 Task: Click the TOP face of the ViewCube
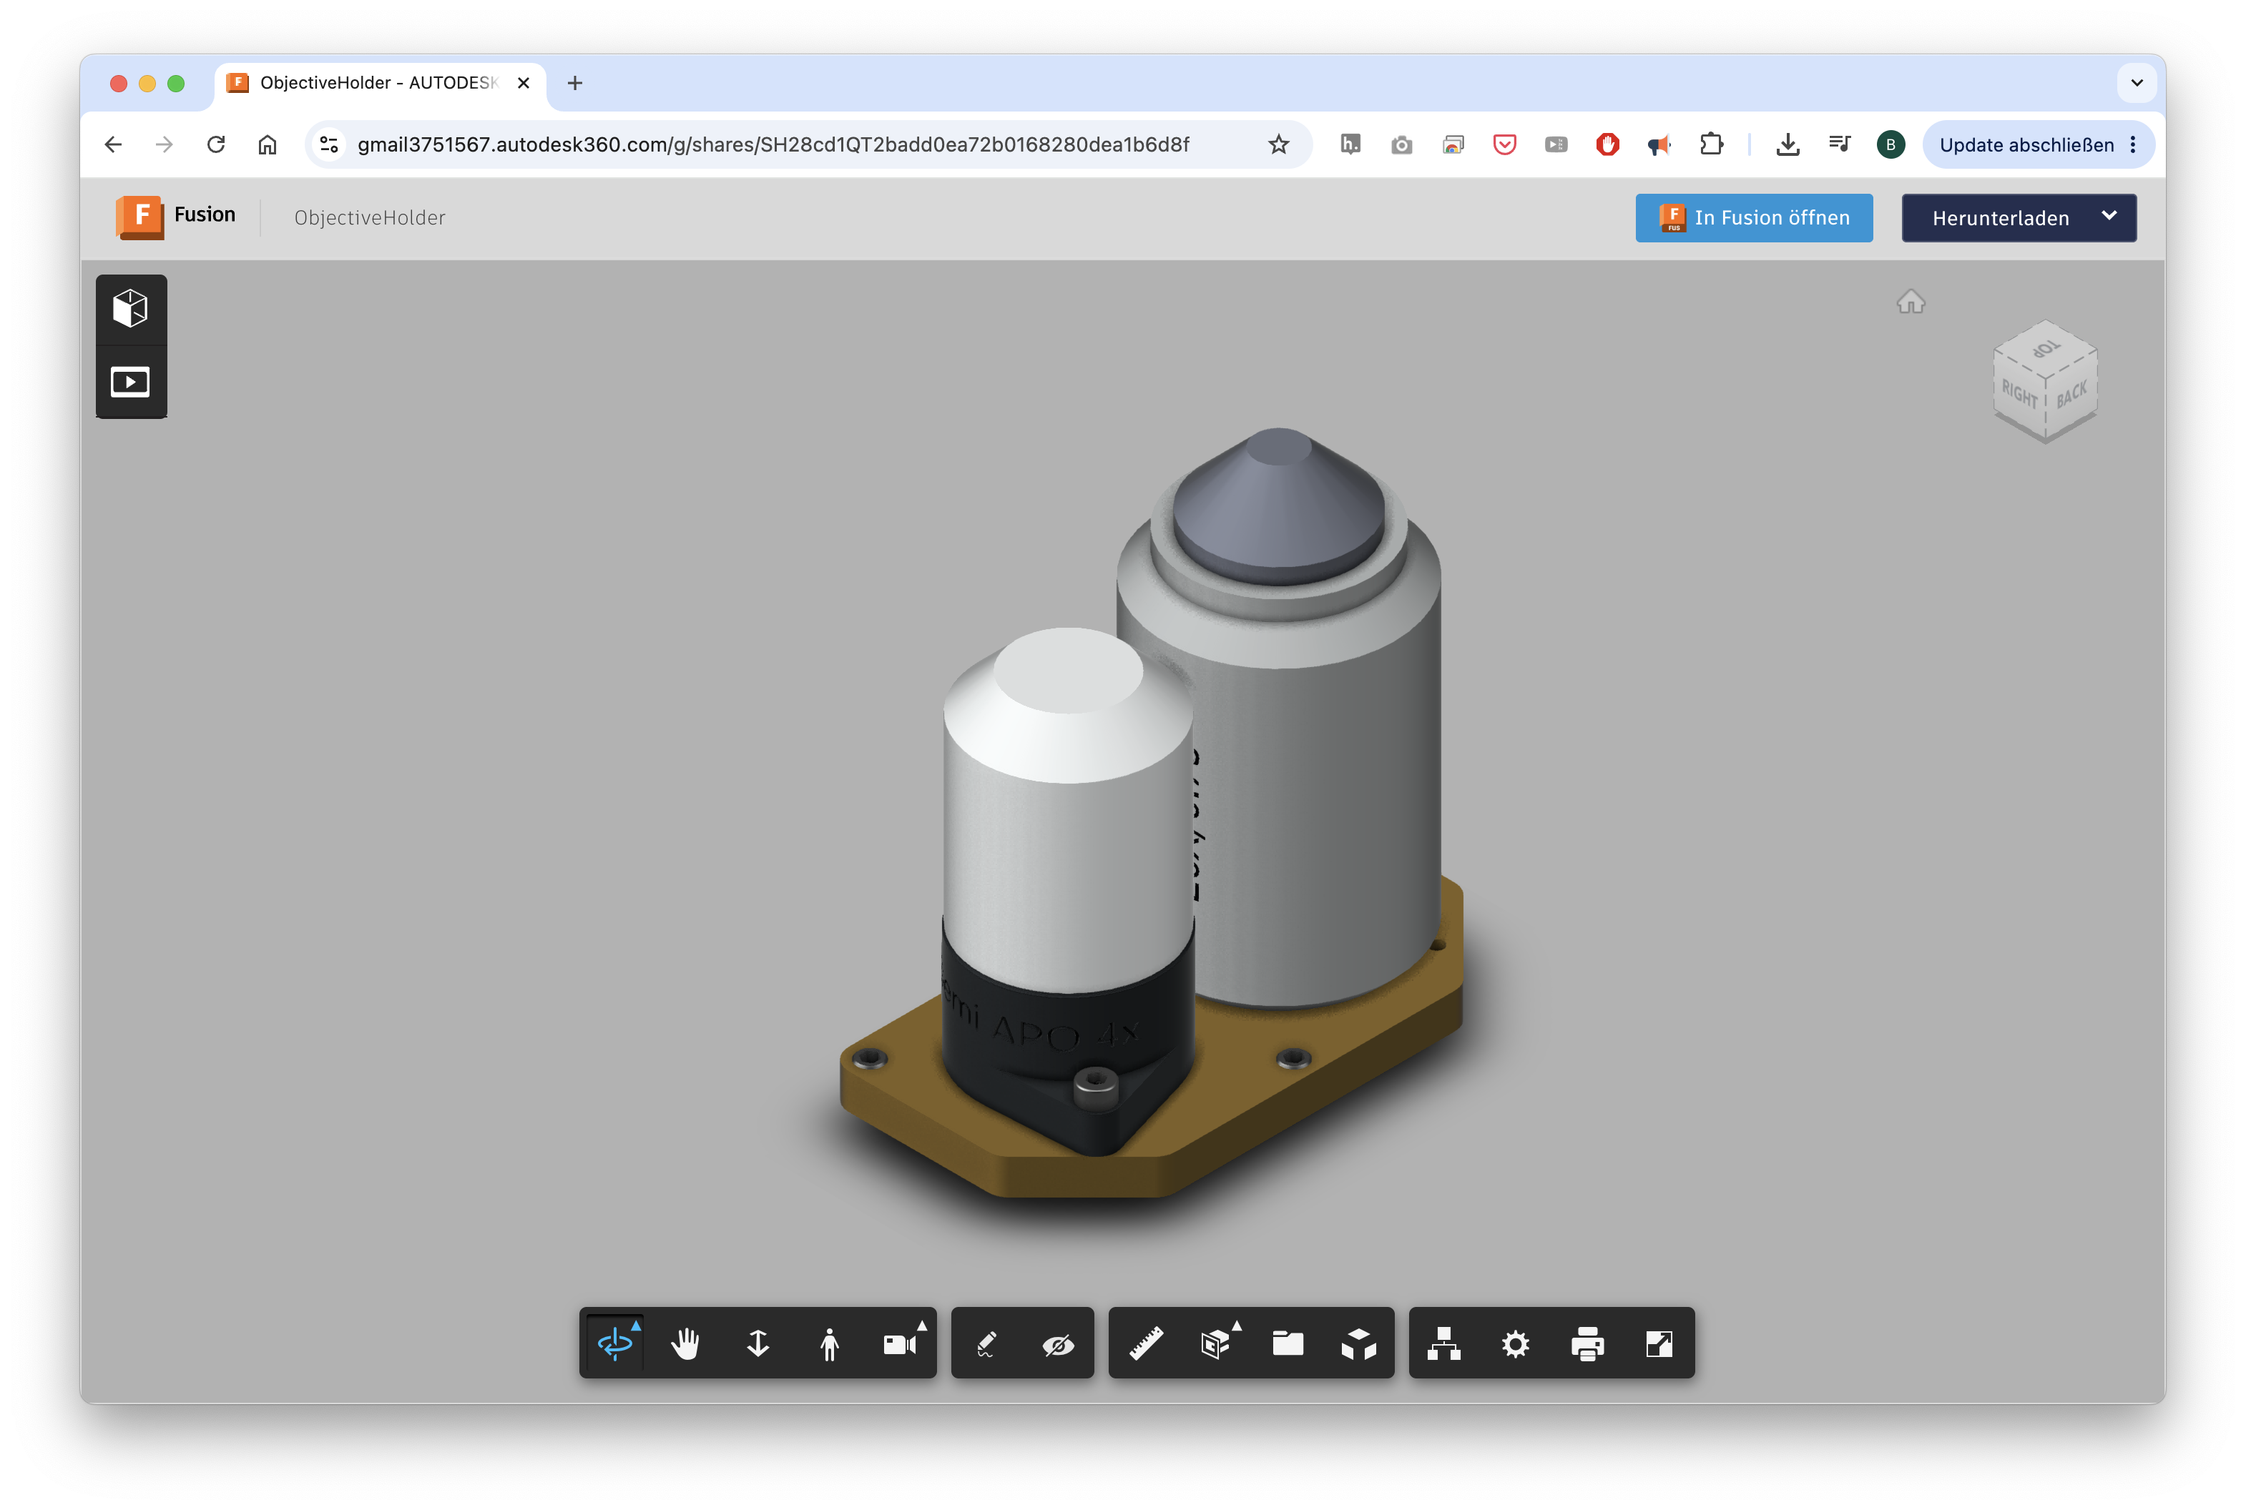tap(2046, 349)
